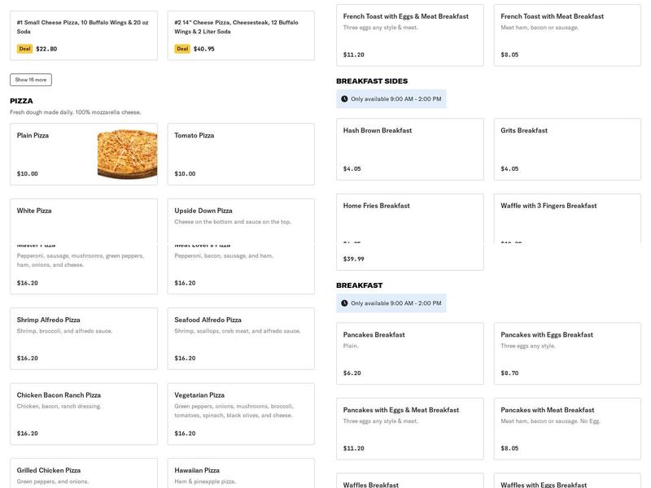Image resolution: width=651 pixels, height=488 pixels.
Task: Open Chicken Bacon Ranch Pizza
Action: point(84,414)
